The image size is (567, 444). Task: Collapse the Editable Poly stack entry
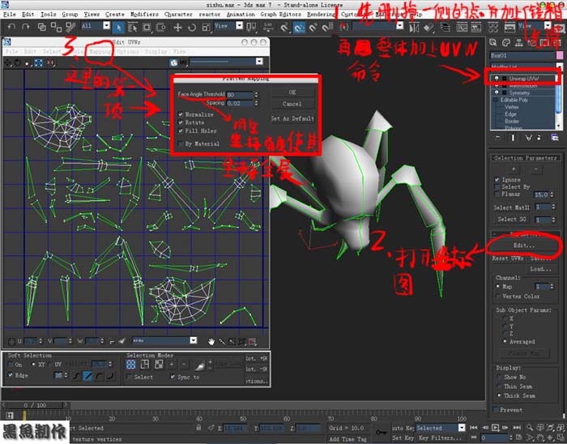[x=496, y=100]
